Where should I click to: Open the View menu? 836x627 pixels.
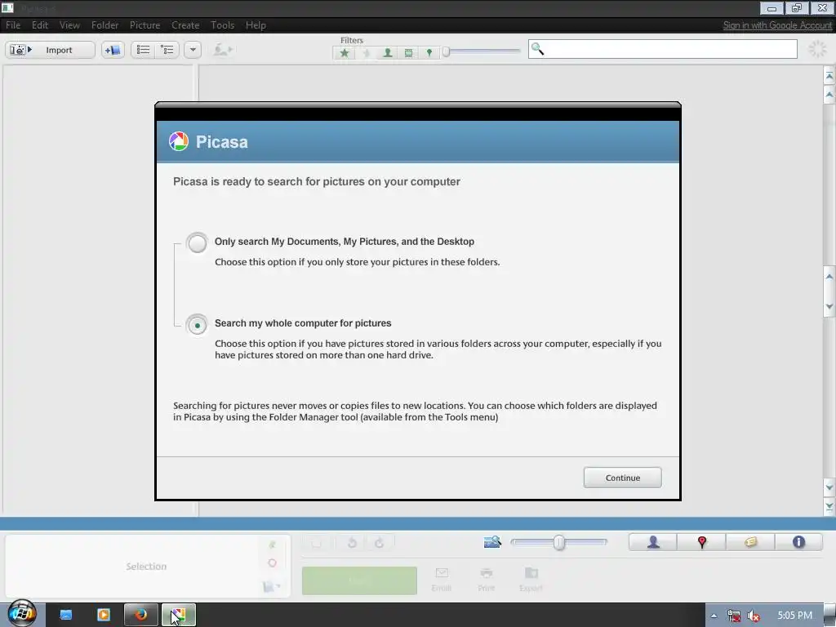[x=69, y=25]
